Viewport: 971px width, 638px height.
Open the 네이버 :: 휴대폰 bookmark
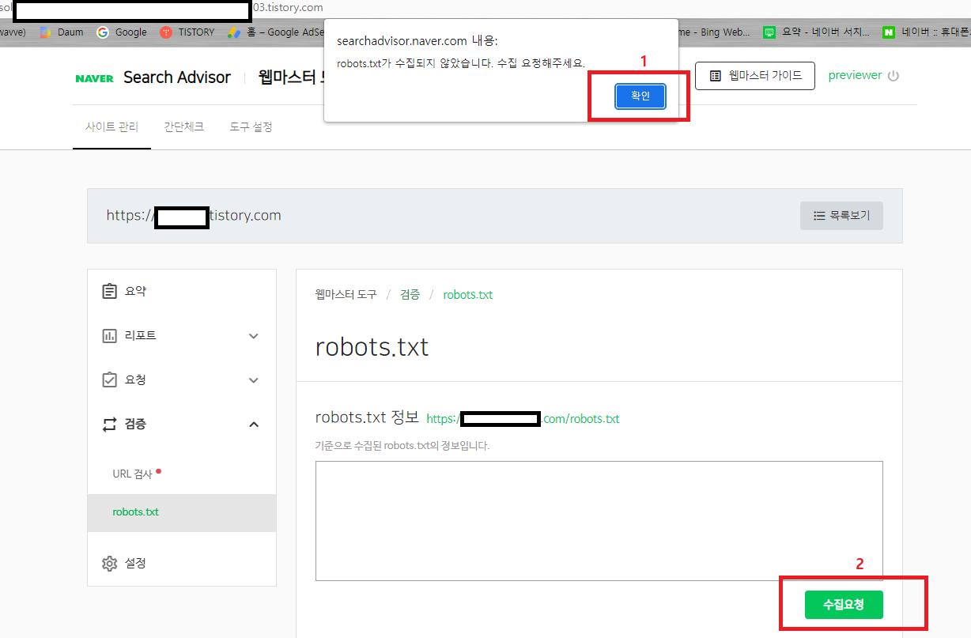click(x=927, y=32)
